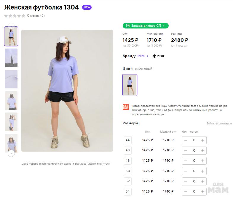The height and width of the screenshot is (197, 233).
Task: Open the Отзывы (0) reviews link
Action: pyautogui.click(x=36, y=16)
